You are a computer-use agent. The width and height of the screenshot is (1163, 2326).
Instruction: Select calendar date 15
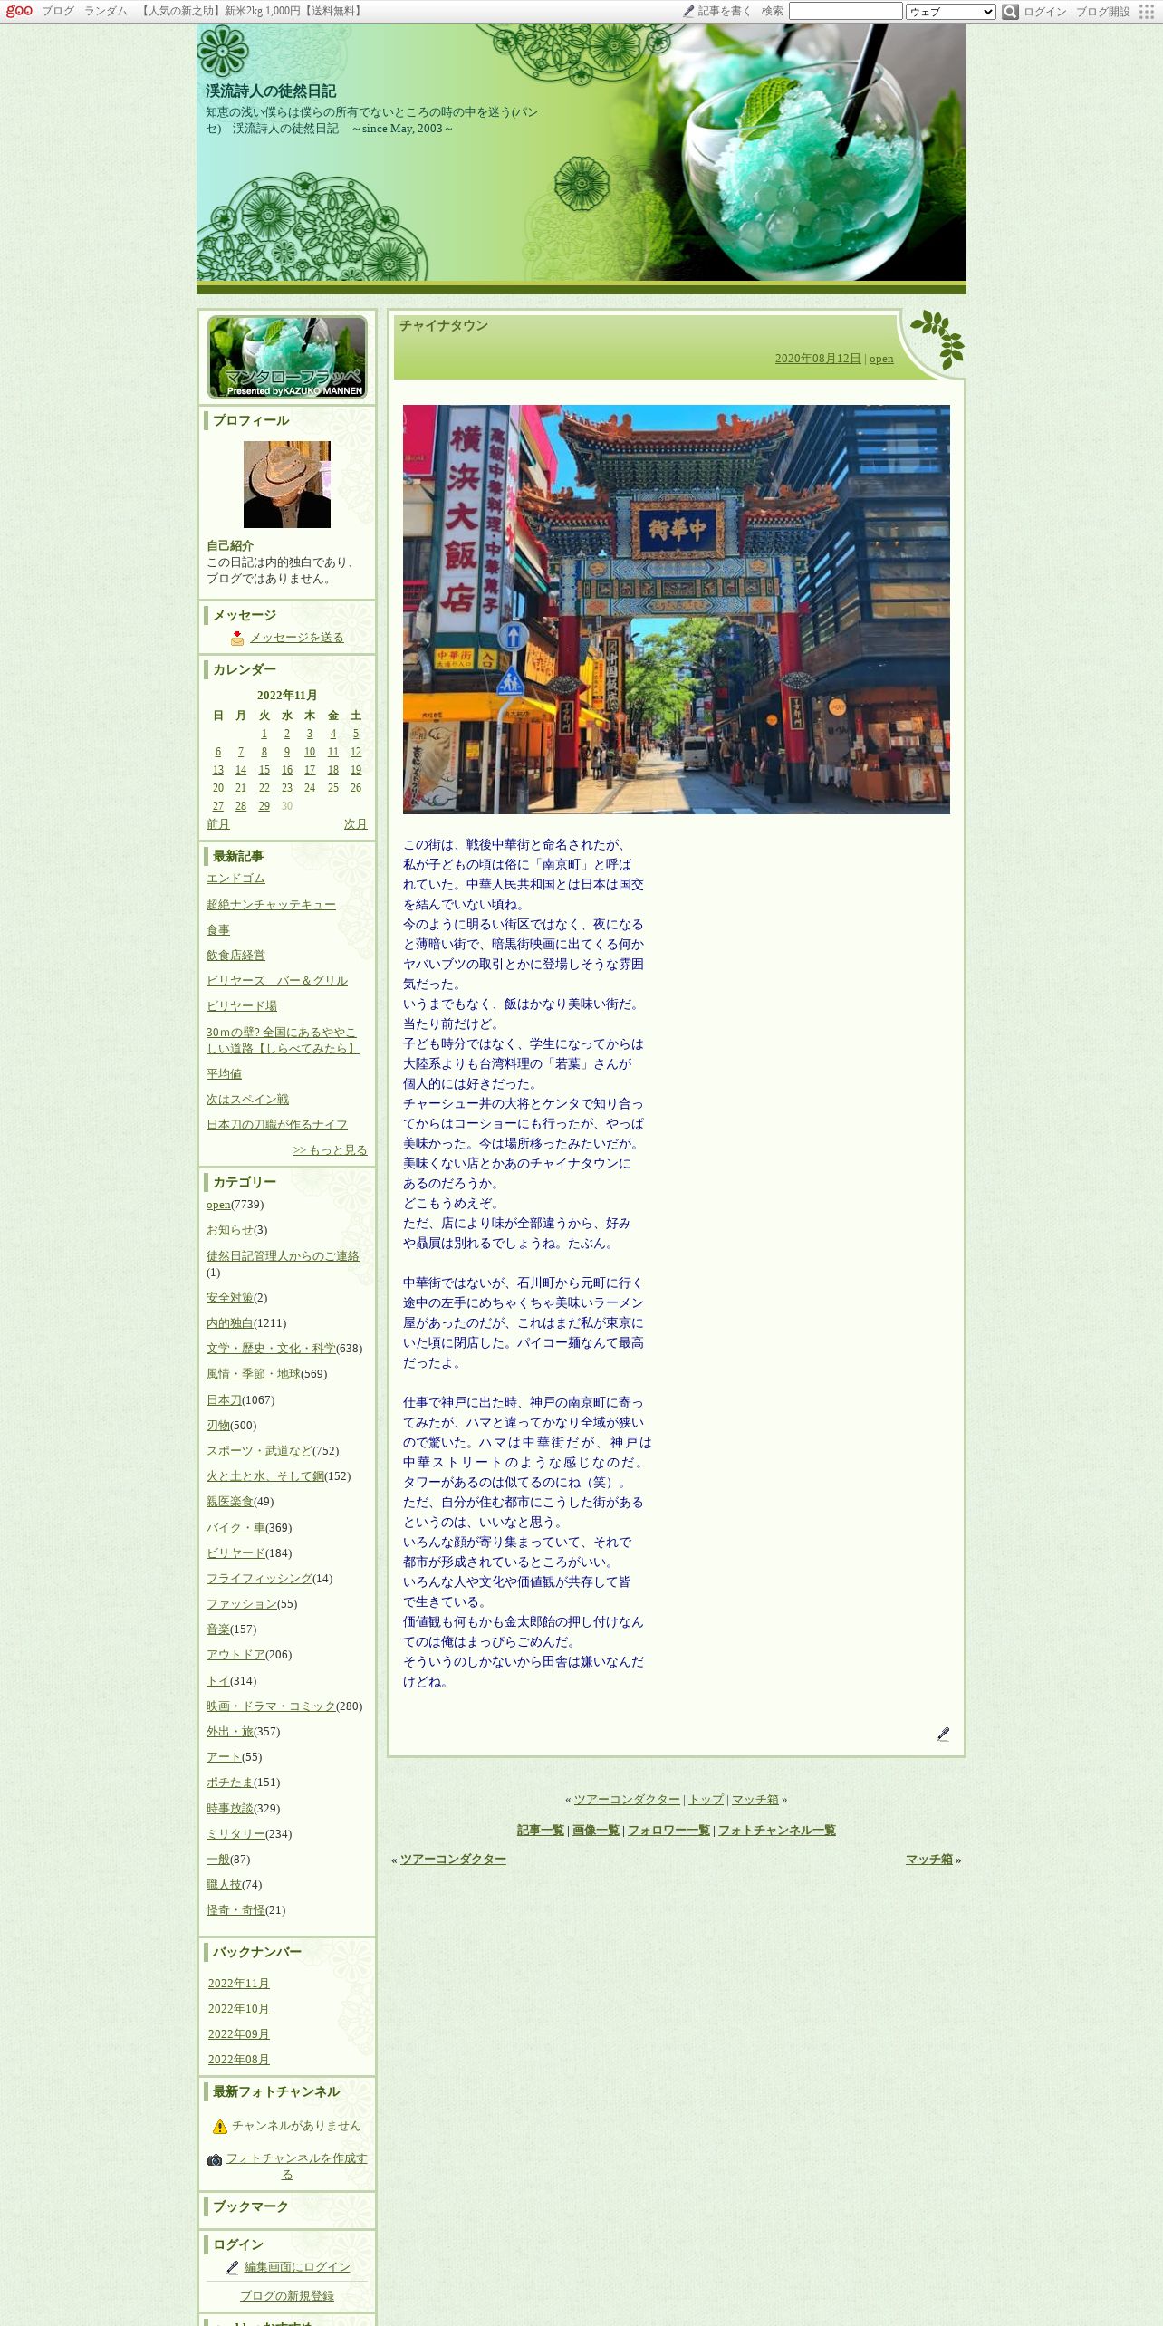tap(264, 770)
